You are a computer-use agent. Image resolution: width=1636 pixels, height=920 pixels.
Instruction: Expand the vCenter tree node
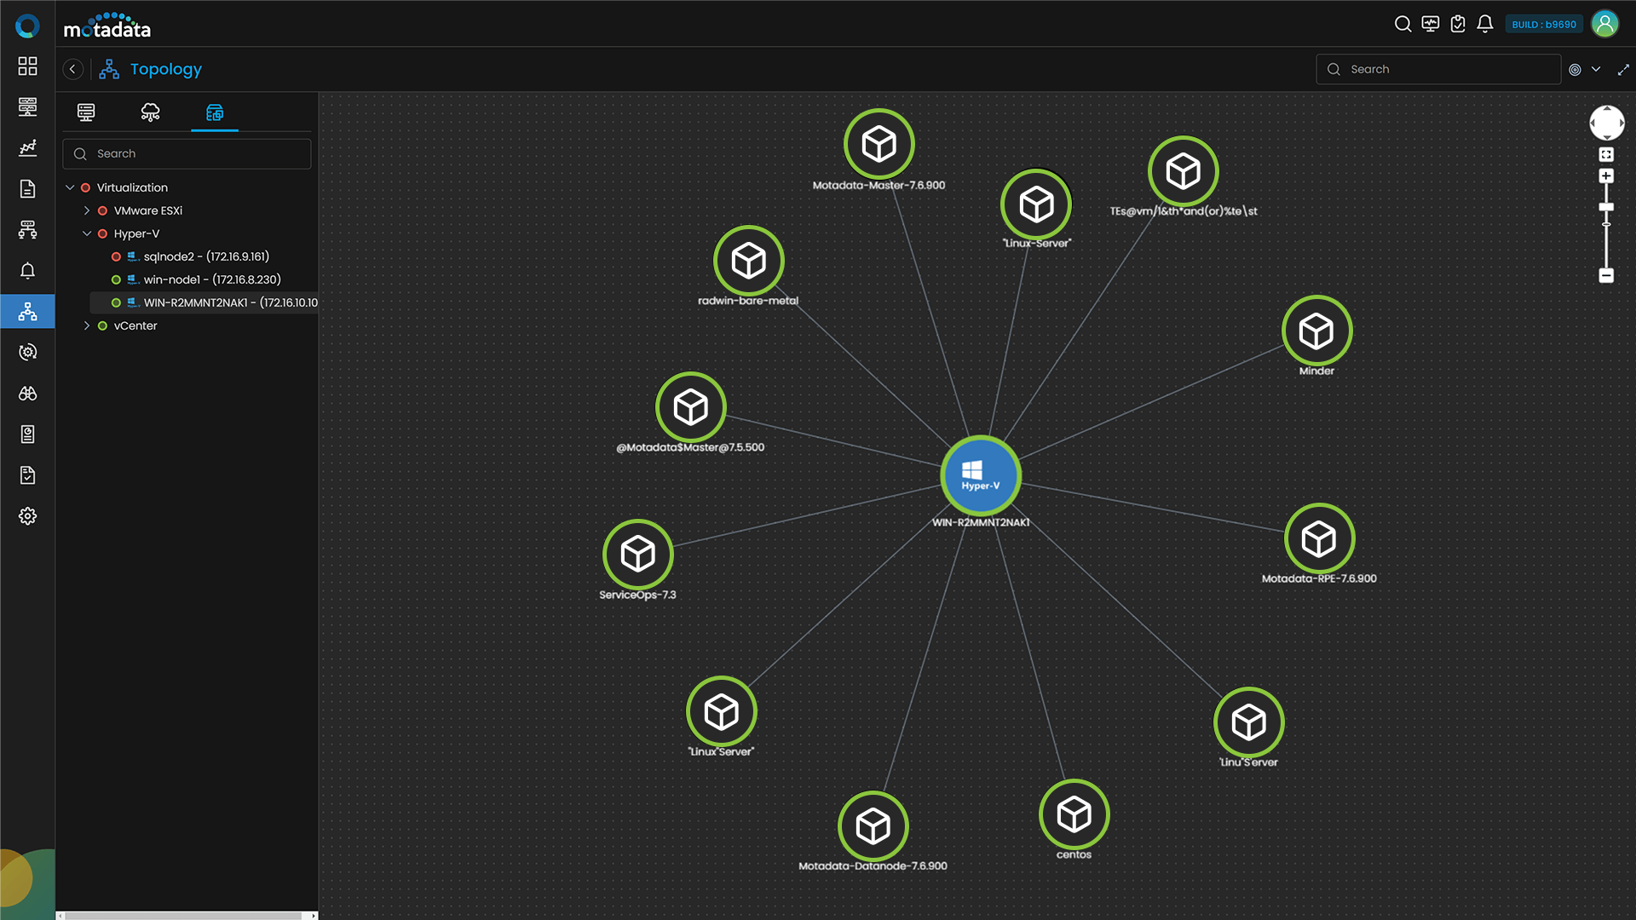coord(87,325)
